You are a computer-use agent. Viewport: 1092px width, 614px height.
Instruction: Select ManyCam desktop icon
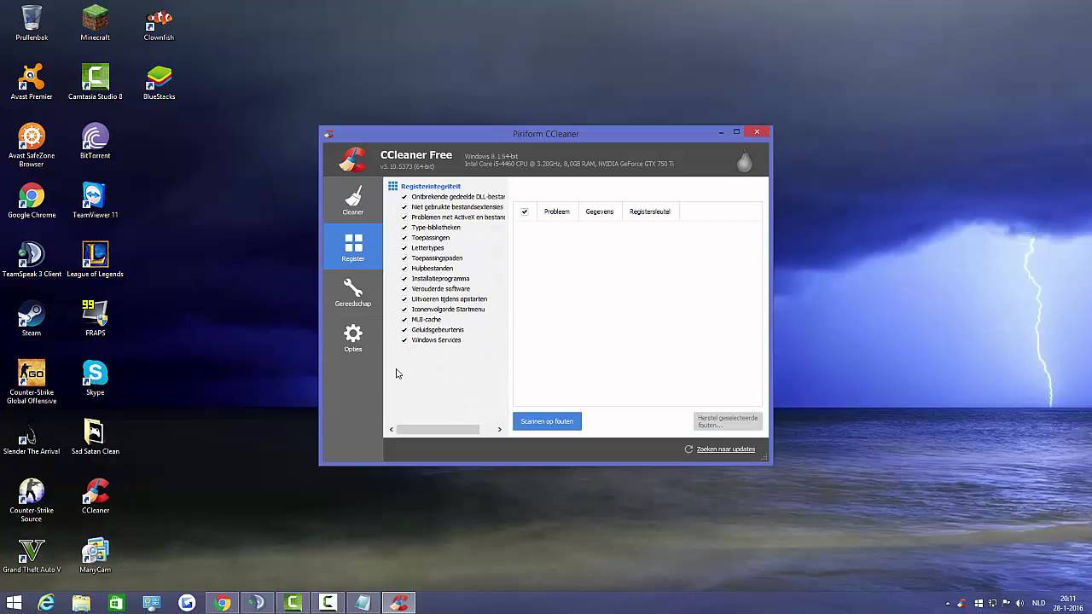click(x=95, y=554)
